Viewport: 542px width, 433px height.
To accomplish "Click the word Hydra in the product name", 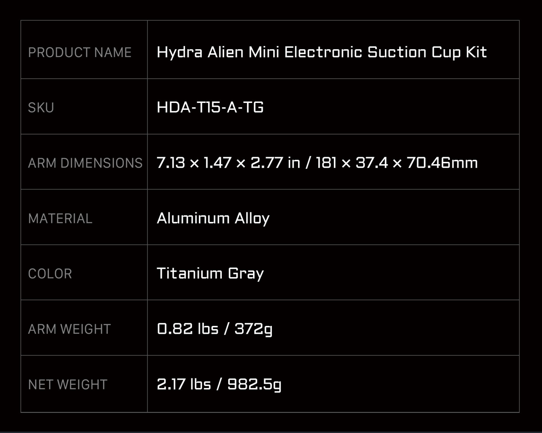I will (179, 52).
